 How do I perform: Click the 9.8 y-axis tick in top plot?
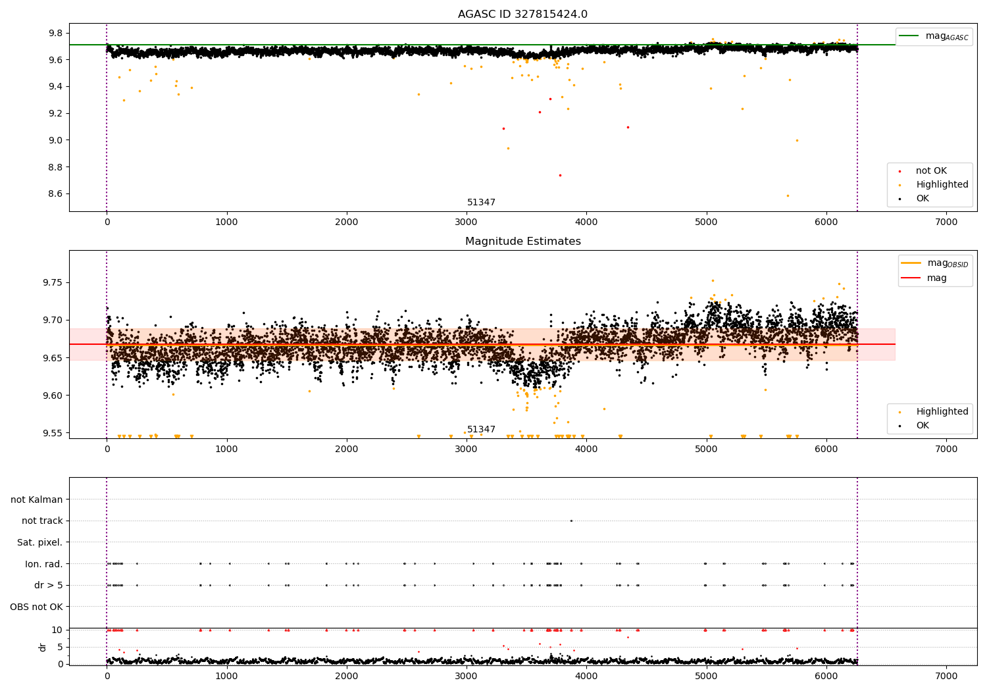click(x=55, y=33)
